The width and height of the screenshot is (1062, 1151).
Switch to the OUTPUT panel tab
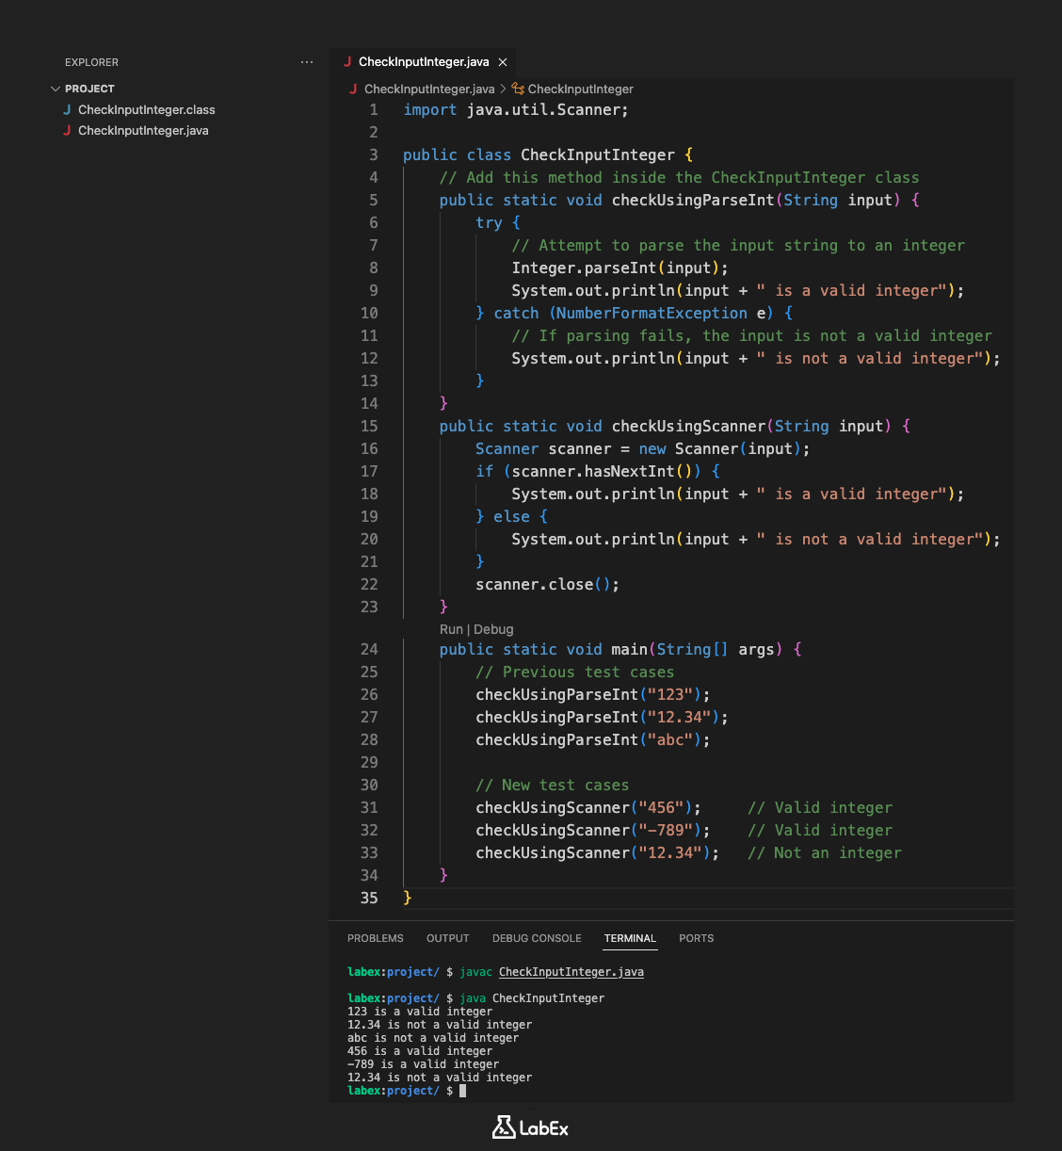pos(447,938)
